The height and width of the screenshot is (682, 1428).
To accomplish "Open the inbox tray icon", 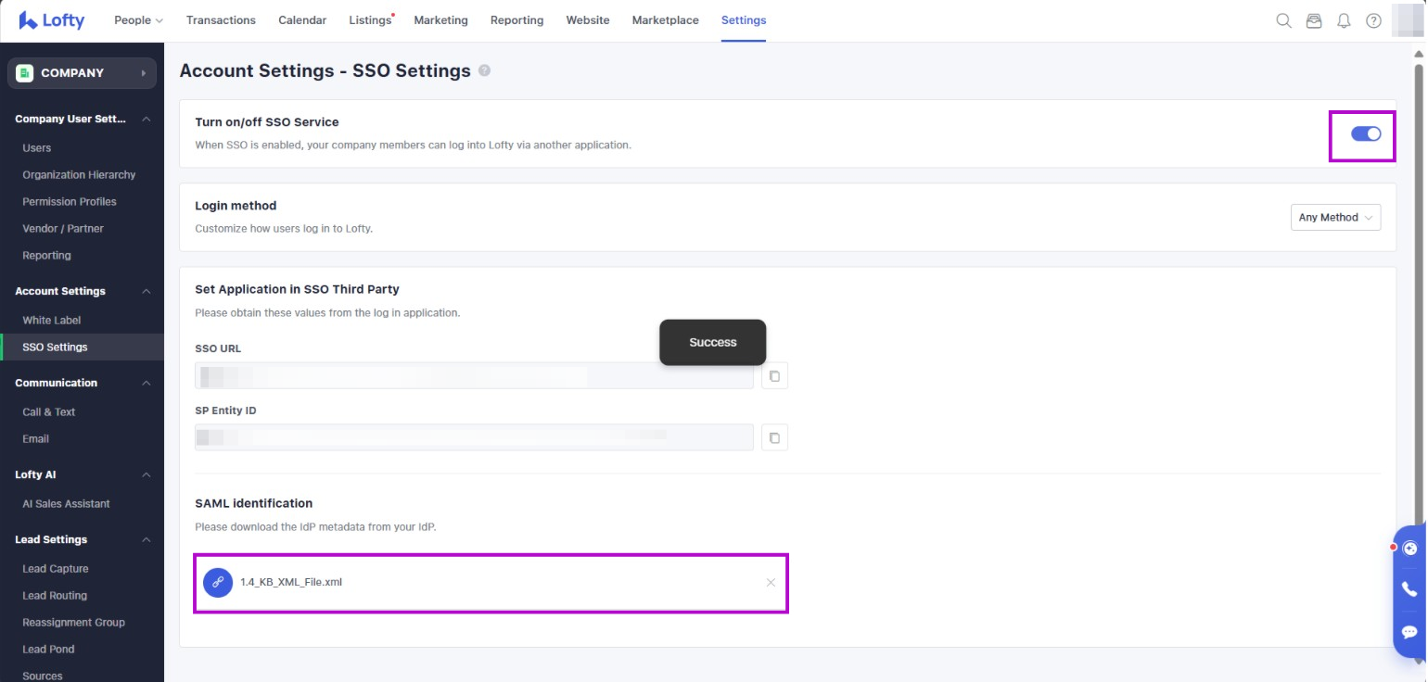I will tap(1313, 20).
